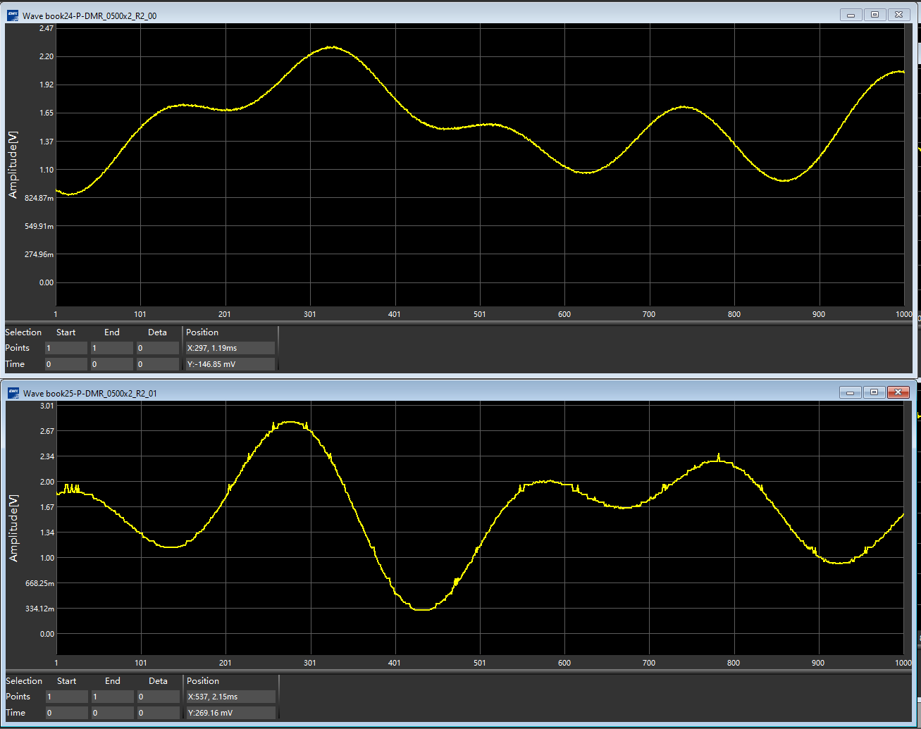Click the Position label in Wave book24
Screen dimensions: 921x729
pyautogui.click(x=202, y=332)
